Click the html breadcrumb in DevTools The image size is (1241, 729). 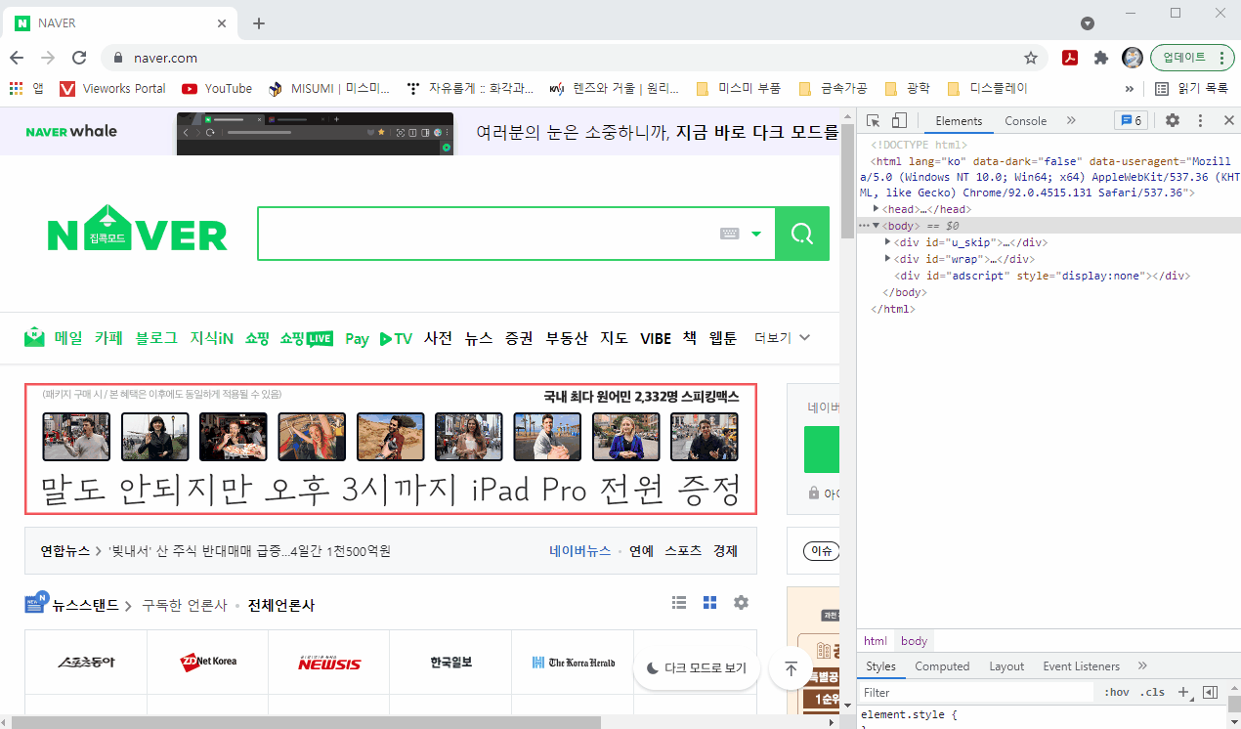pyautogui.click(x=876, y=641)
